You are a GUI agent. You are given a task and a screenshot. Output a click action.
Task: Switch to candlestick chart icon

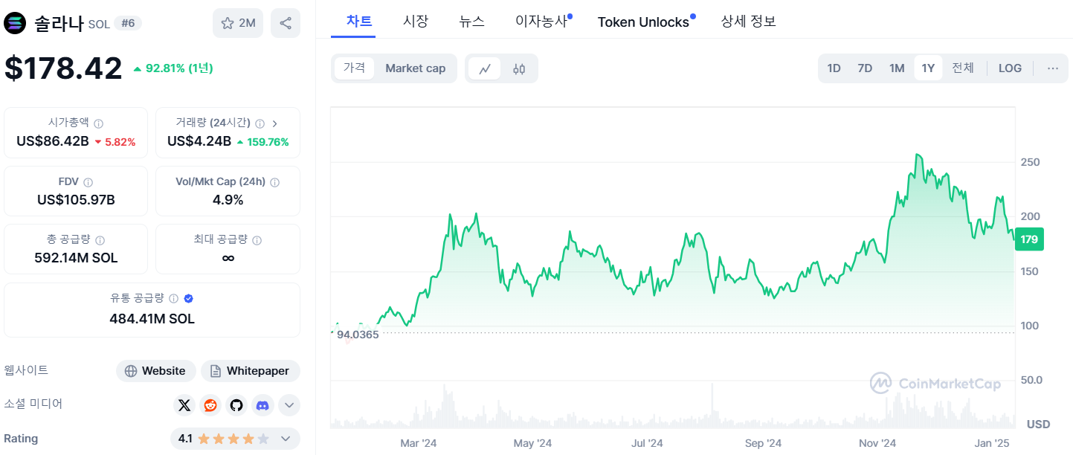pos(518,68)
